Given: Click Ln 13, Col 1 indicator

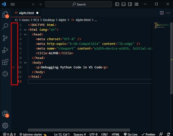Looking at the screenshot, I should pyautogui.click(x=62, y=134).
